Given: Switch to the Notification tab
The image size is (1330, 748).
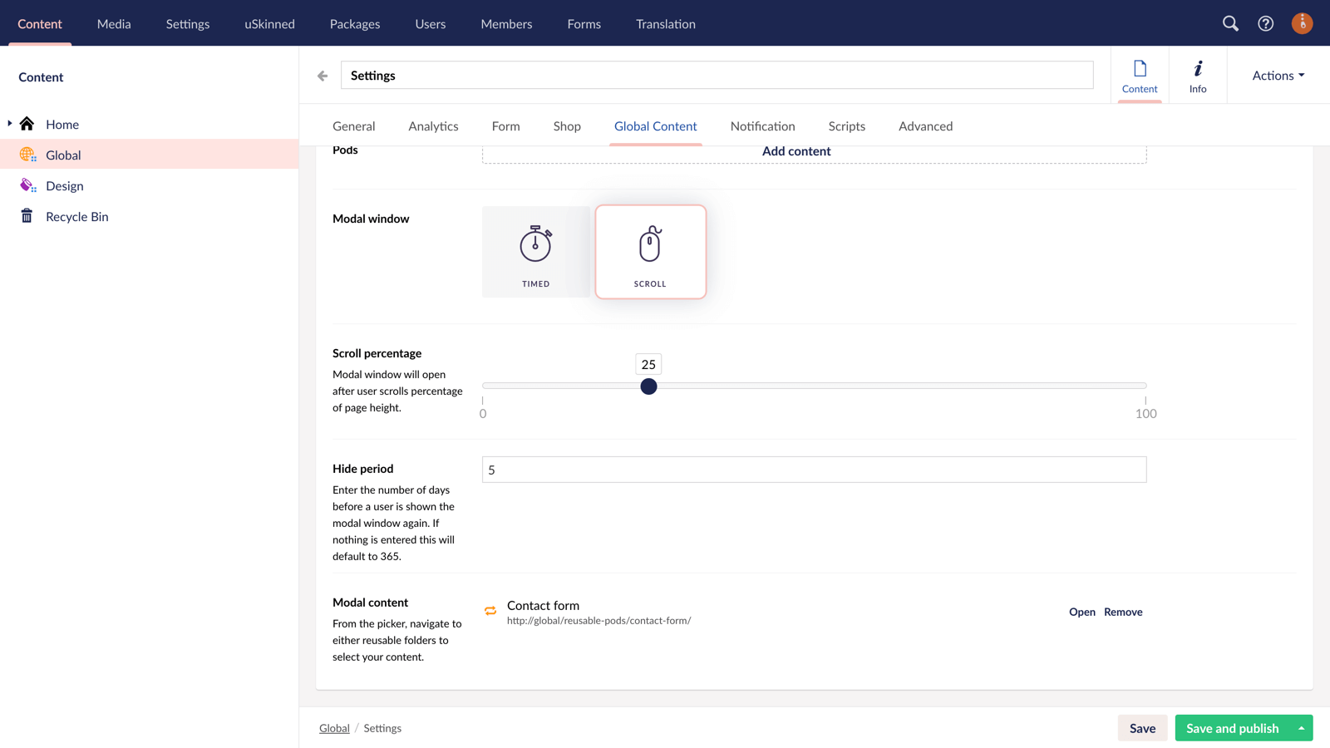Looking at the screenshot, I should pyautogui.click(x=762, y=126).
